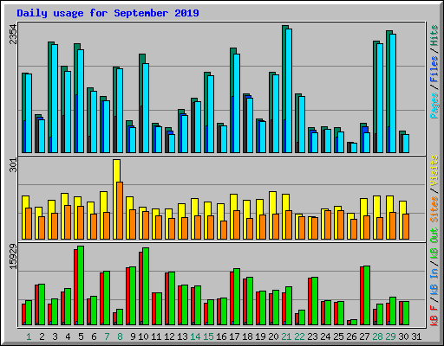This screenshot has width=444, height=346.
Task: Click the cyan Pages bar for day 21
Action: click(x=289, y=91)
